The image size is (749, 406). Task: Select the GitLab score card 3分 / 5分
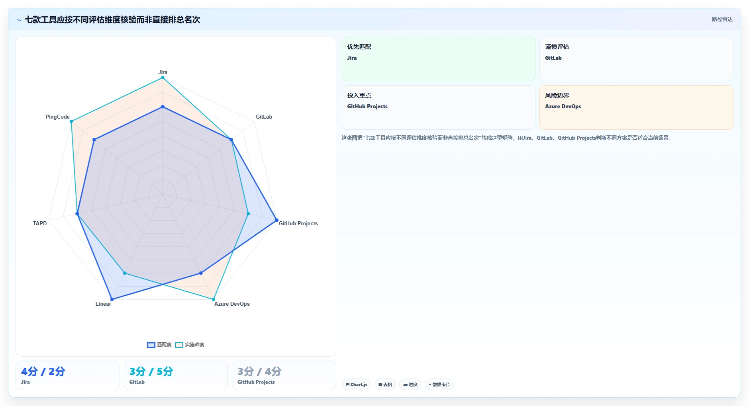click(176, 375)
